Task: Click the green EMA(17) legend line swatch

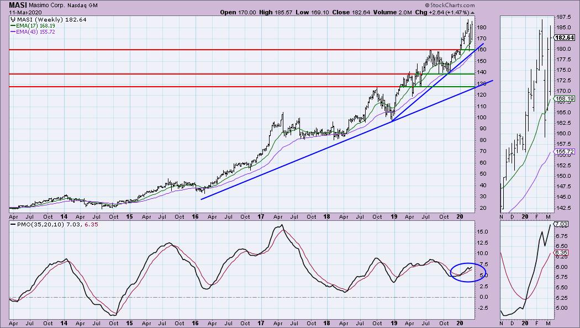Action: 13,26
